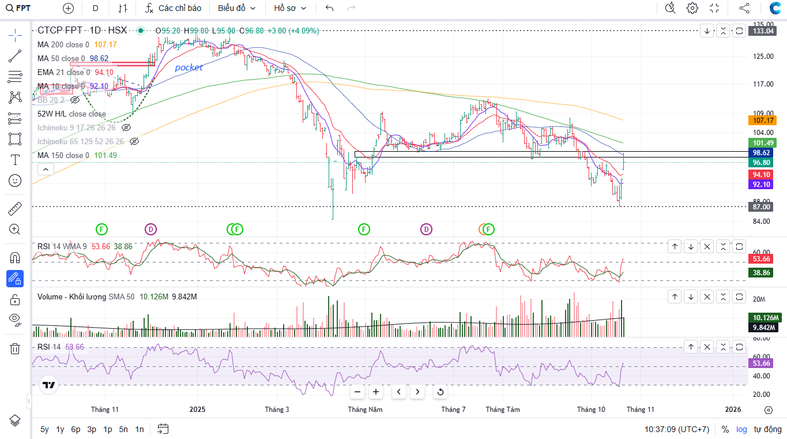Select the 6p time range
Screen dimensions: 787x439
(76, 429)
